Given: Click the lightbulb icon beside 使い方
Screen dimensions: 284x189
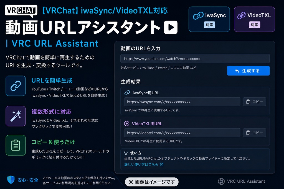Looking at the screenshot, I should 126,153.
